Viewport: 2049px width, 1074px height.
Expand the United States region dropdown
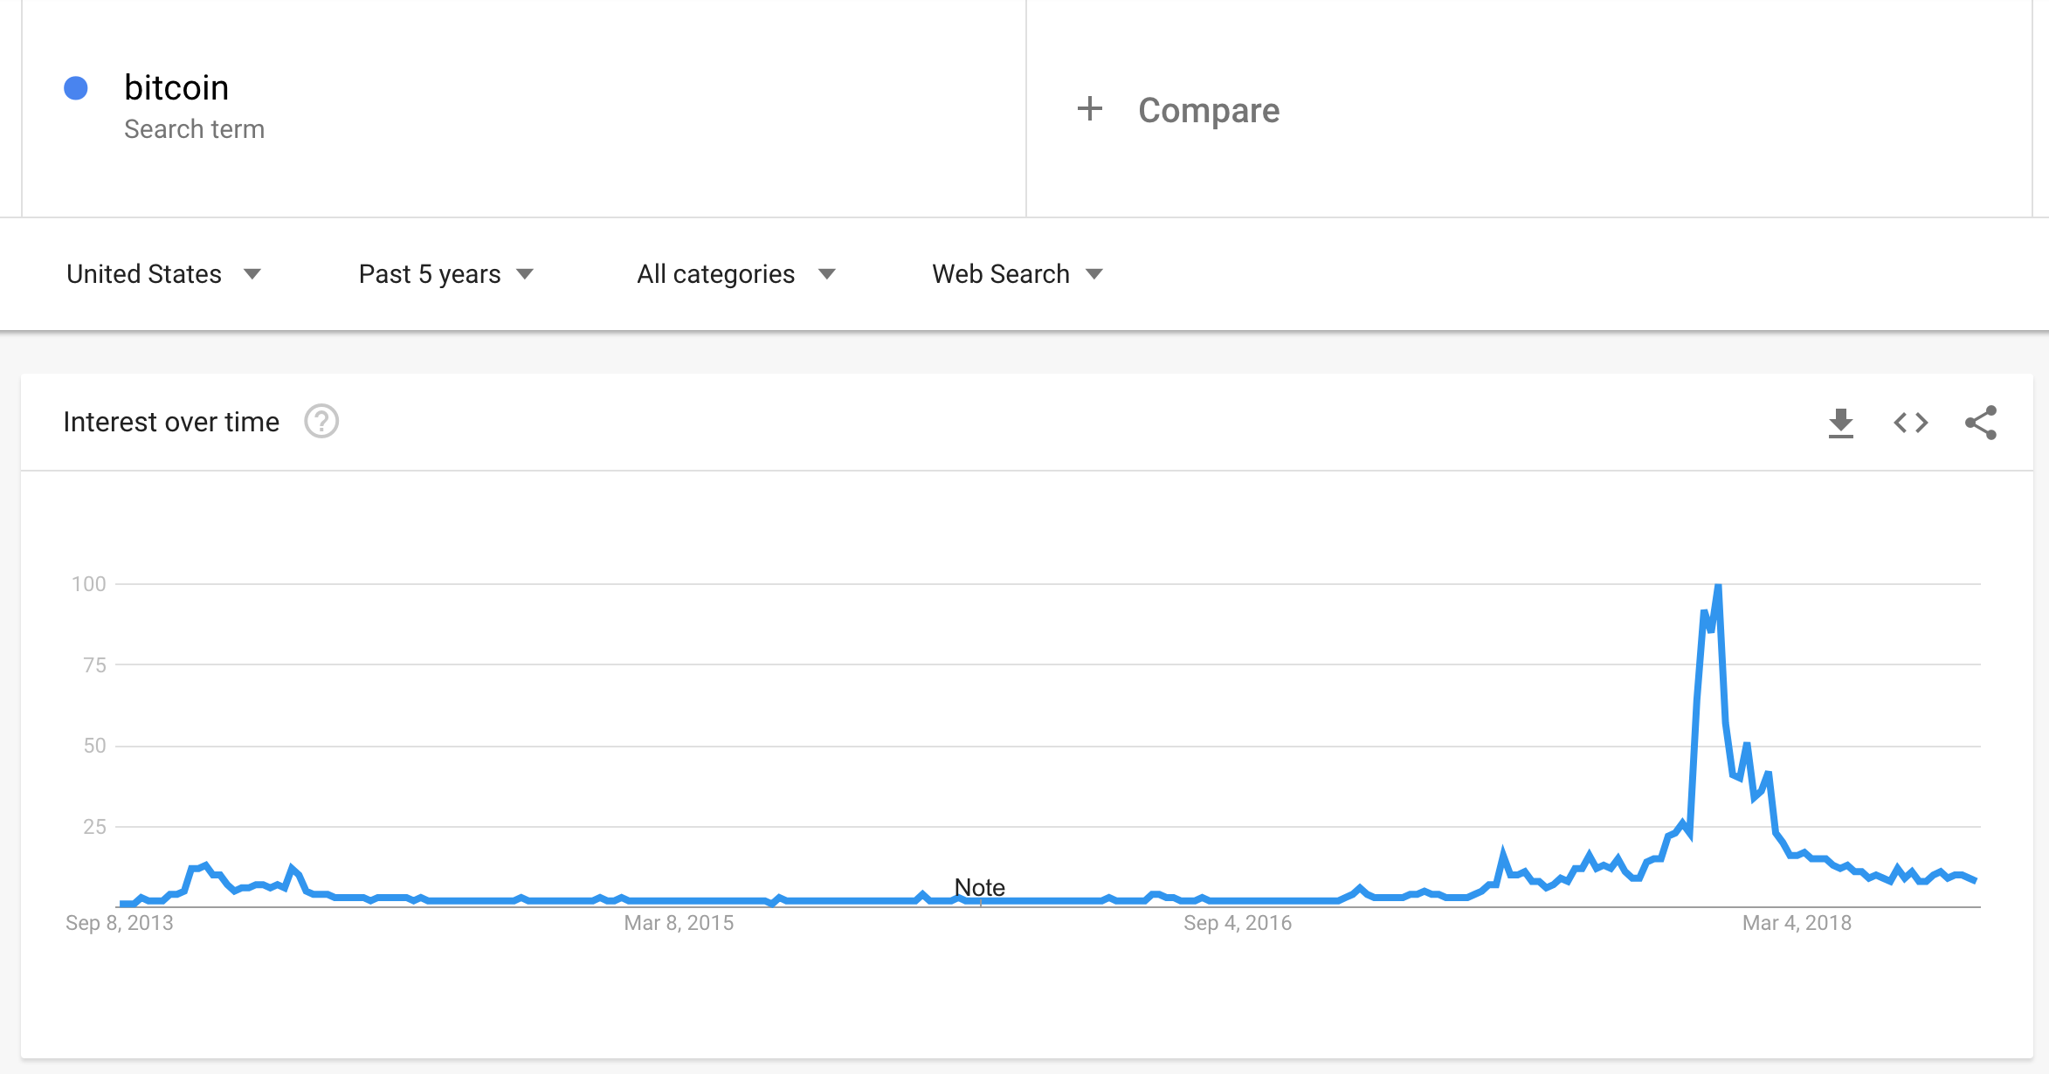tap(163, 274)
